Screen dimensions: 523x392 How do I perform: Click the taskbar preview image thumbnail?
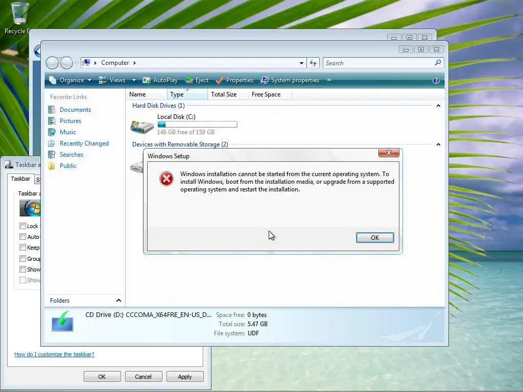30,208
